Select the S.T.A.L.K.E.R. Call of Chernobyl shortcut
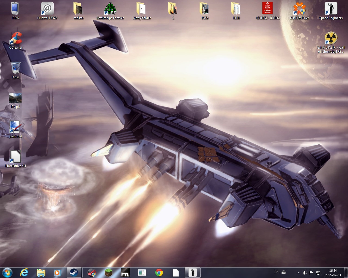Image resolution: width=348 pixels, height=278 pixels. (x=331, y=42)
